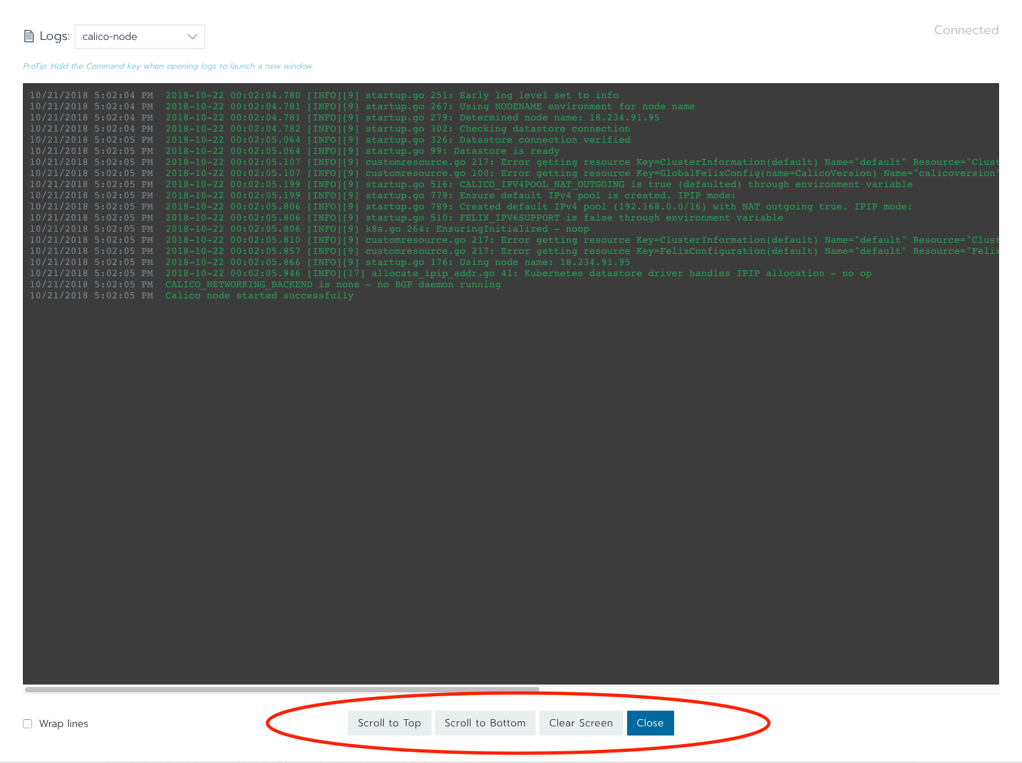This screenshot has width=1022, height=763.
Task: Click the ProTip hint about opening logs
Action: pos(167,65)
